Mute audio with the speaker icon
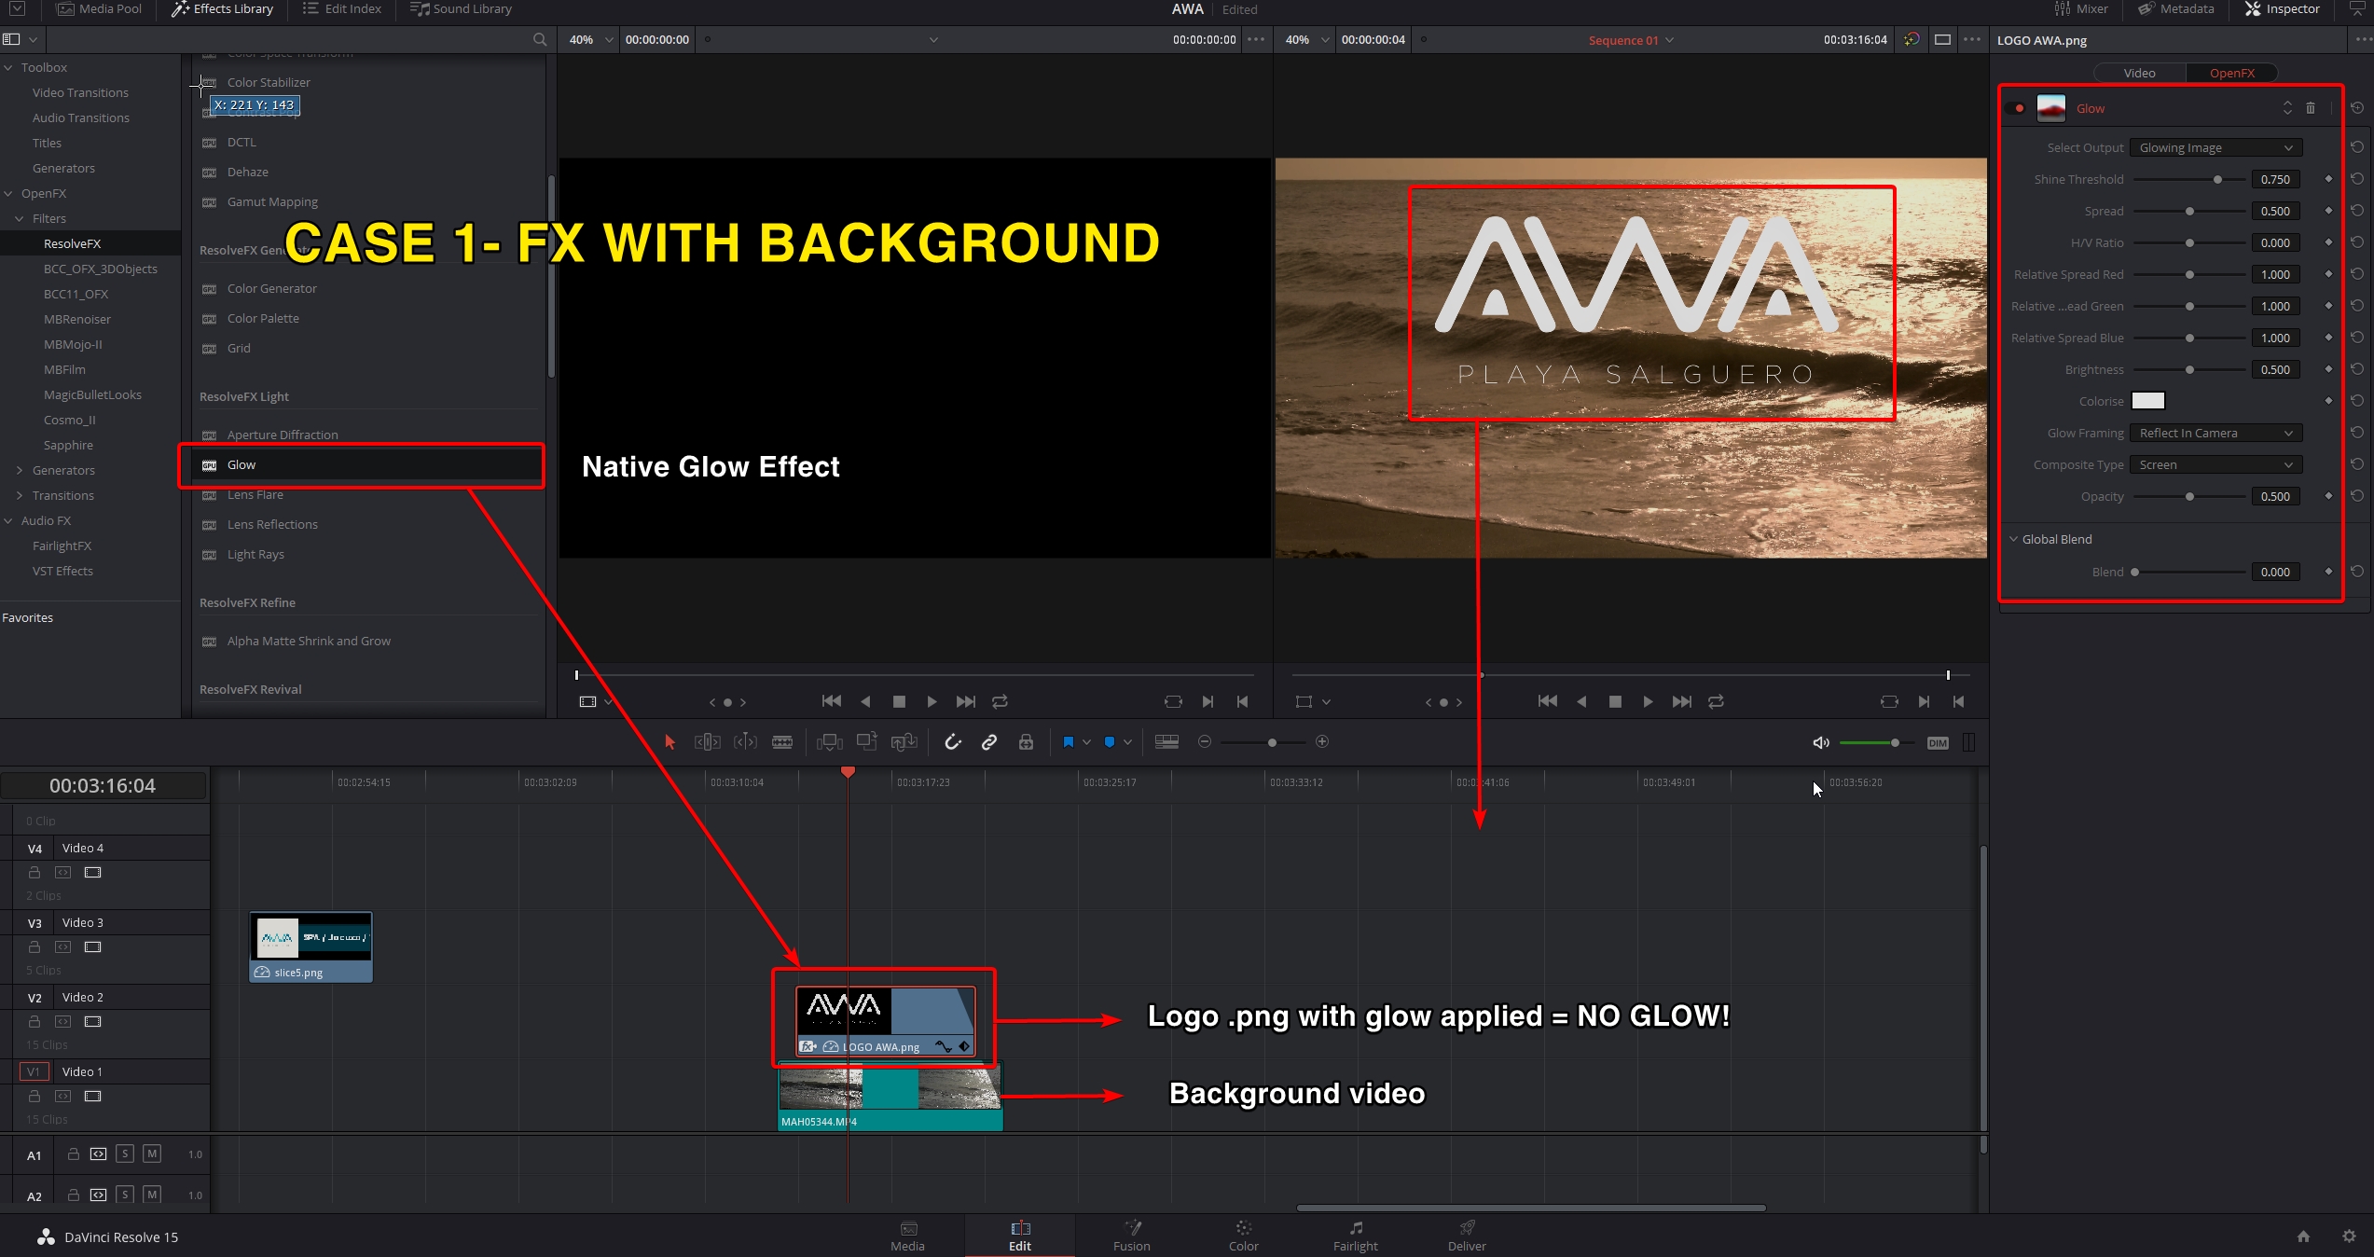The width and height of the screenshot is (2374, 1257). pos(1820,743)
